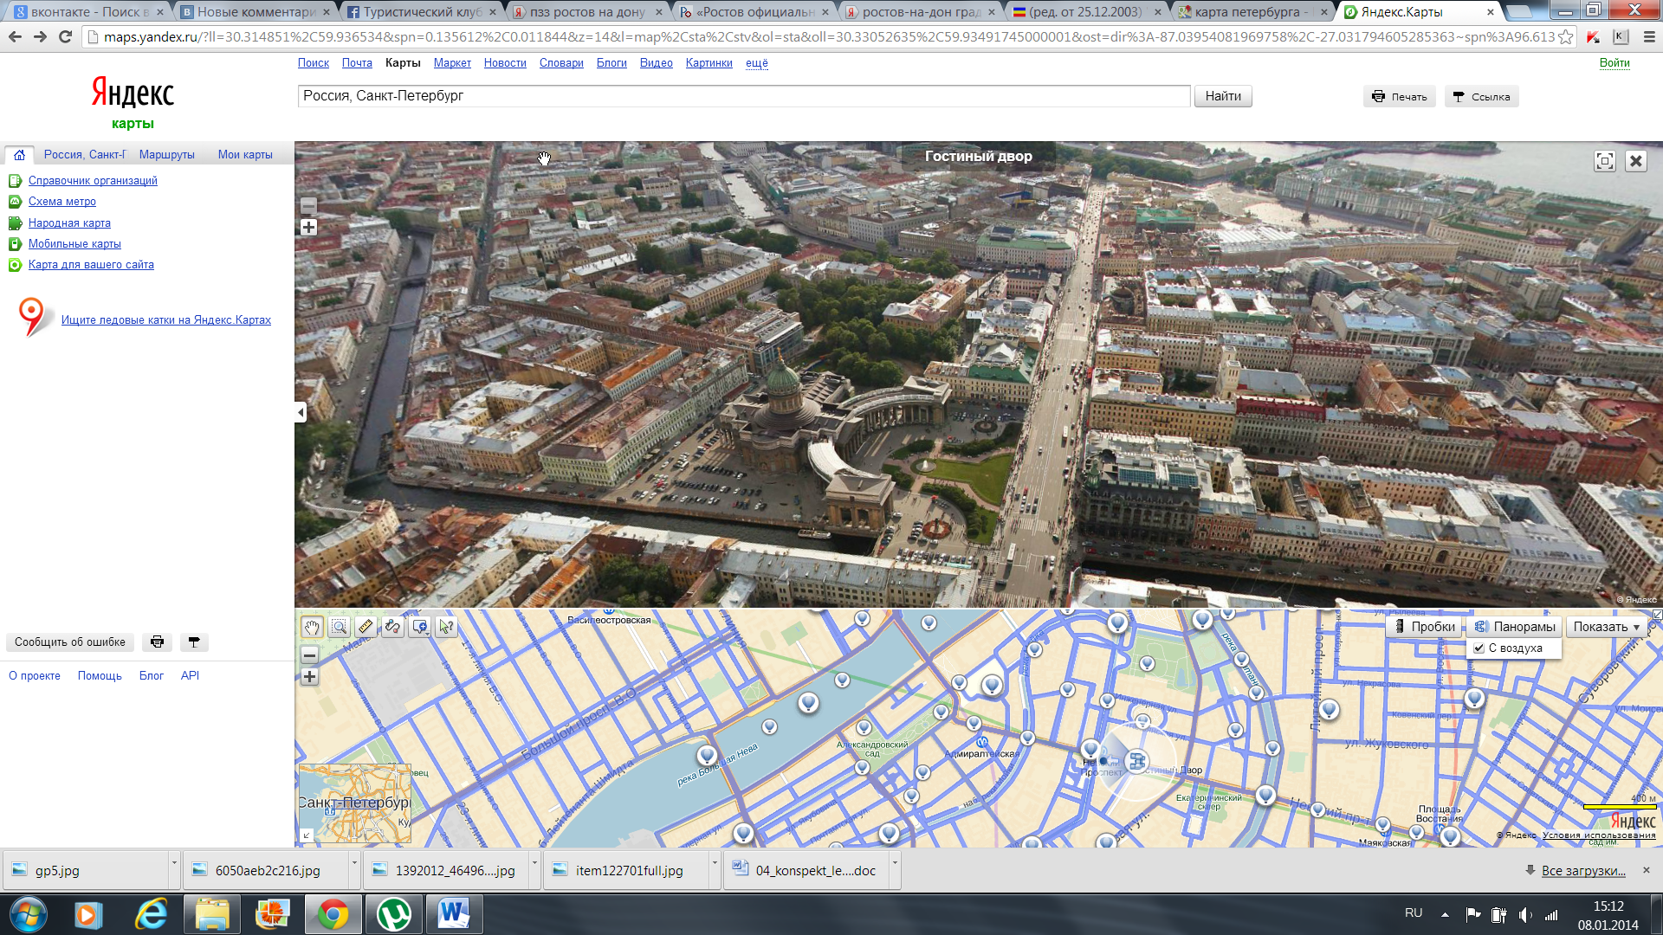Select the 'What is here' info pointer tool

(x=447, y=627)
